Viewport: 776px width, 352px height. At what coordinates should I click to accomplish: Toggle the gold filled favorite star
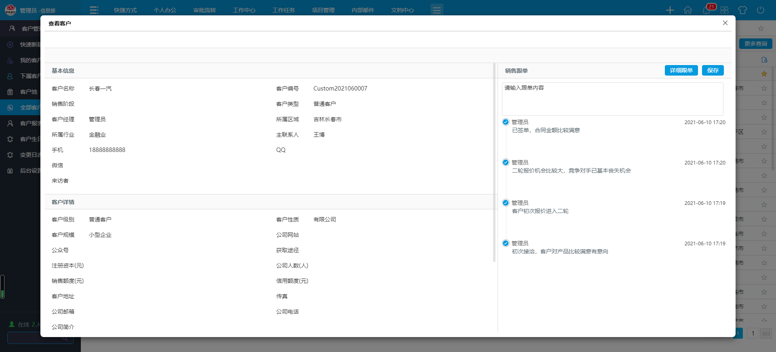tap(764, 74)
